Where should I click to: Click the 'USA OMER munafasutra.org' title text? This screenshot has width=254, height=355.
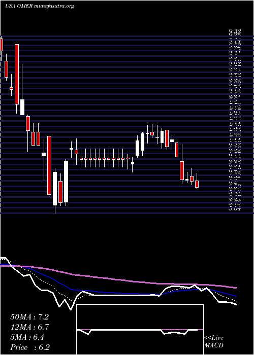pos(40,6)
